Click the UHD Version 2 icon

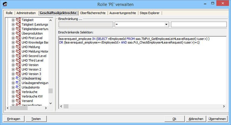point(18,69)
